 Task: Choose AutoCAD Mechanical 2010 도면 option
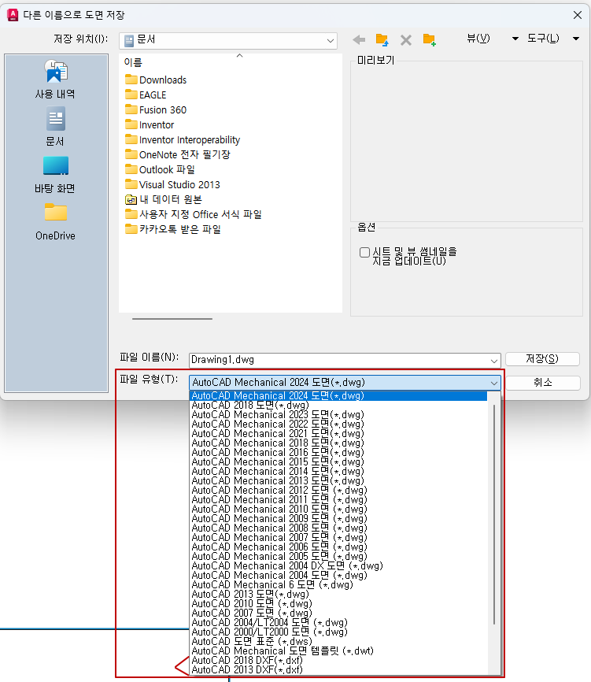click(x=338, y=510)
